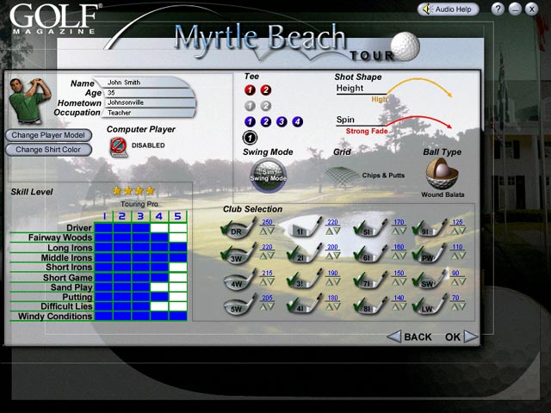Click the Age field showing 35
The image size is (551, 413).
click(x=149, y=93)
